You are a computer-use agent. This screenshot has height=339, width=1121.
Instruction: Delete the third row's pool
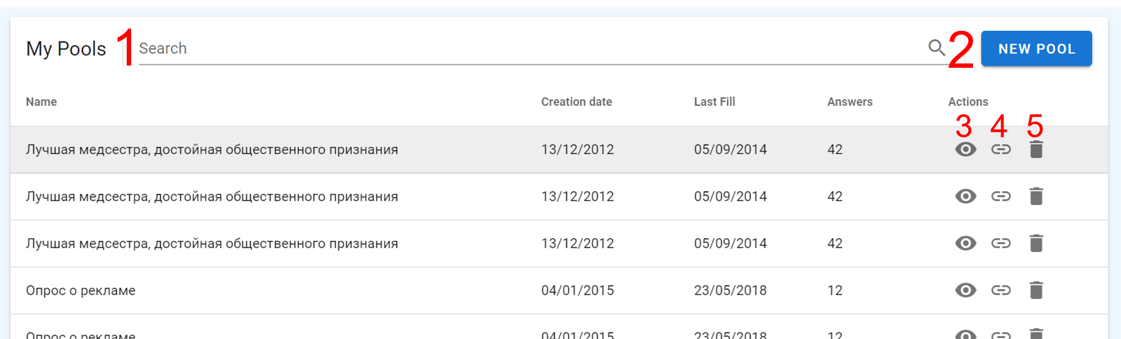(x=1036, y=244)
